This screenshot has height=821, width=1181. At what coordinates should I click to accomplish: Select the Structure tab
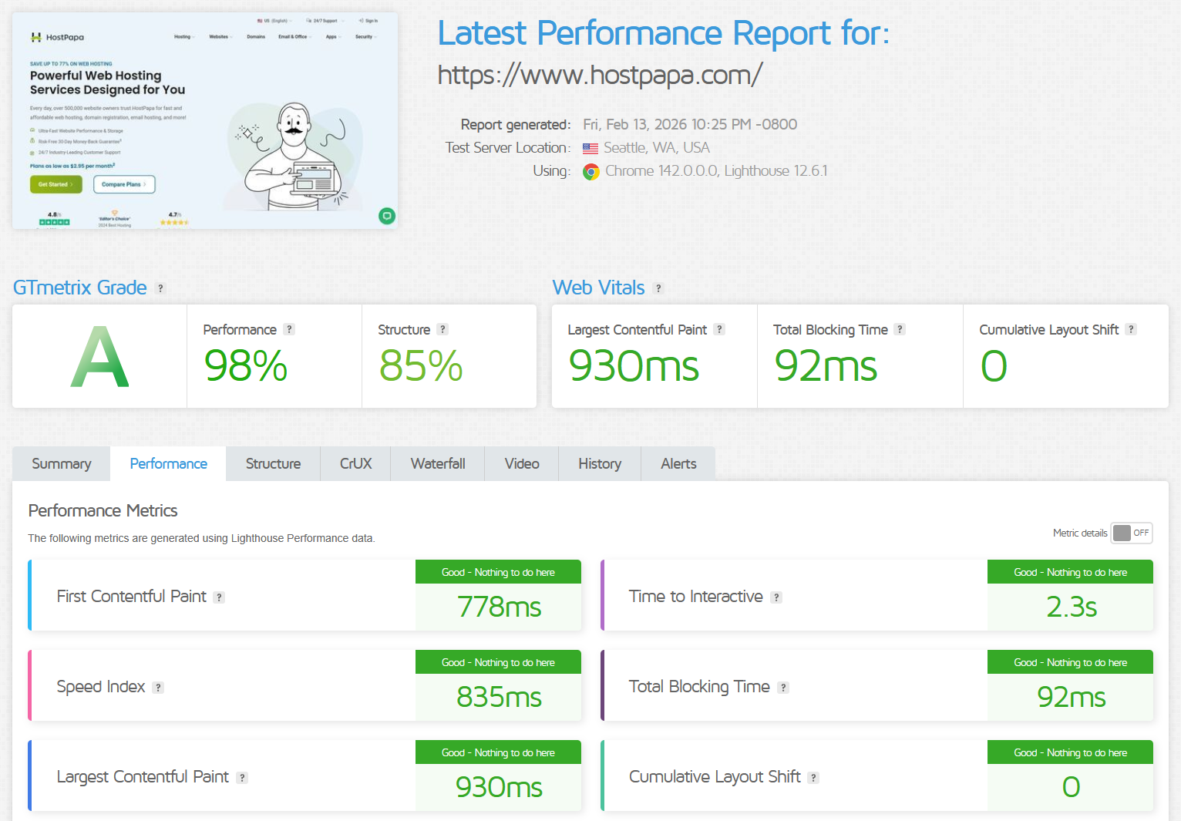273,463
